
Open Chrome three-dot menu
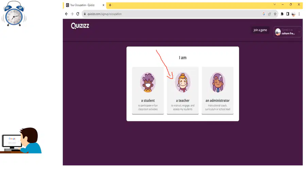pos(299,14)
